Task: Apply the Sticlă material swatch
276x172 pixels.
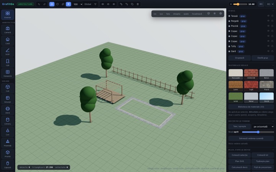Action: (x=266, y=98)
